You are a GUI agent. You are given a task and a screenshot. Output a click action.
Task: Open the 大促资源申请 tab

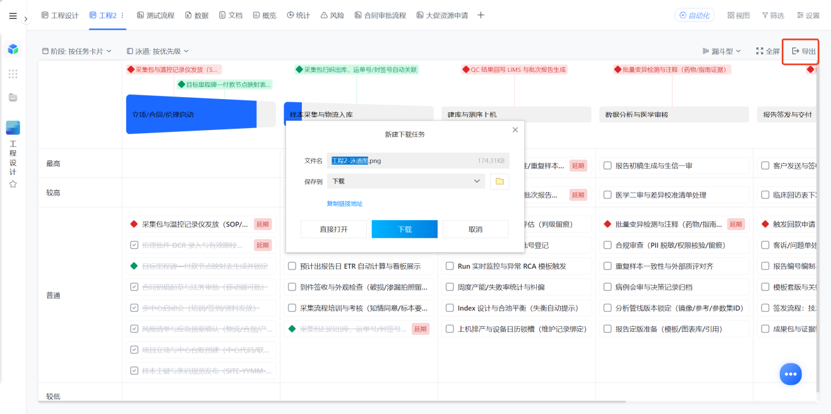click(x=442, y=15)
